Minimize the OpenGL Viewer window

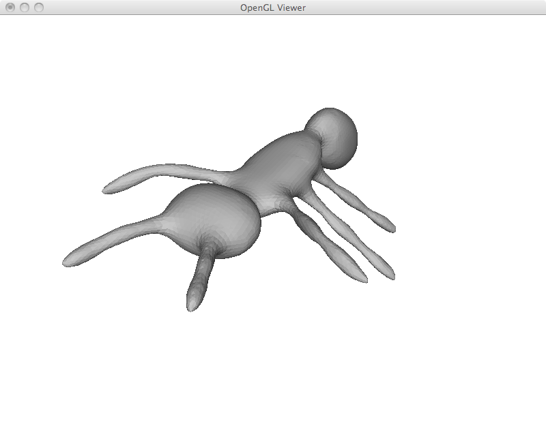[25, 7]
